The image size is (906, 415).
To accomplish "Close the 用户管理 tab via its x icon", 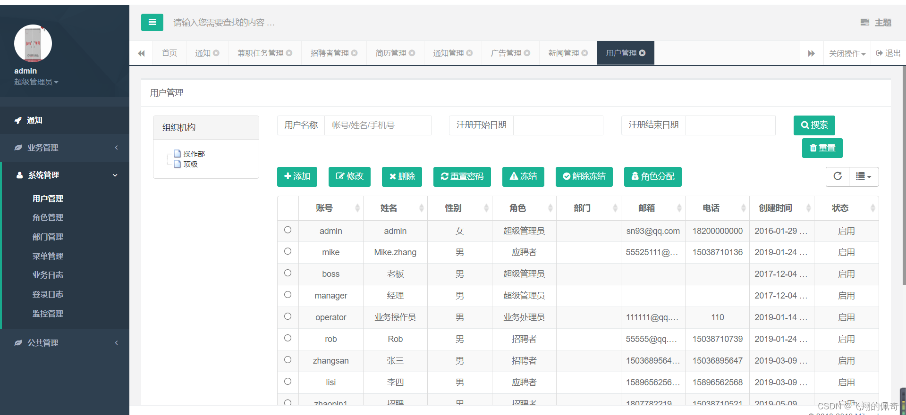I will point(643,53).
